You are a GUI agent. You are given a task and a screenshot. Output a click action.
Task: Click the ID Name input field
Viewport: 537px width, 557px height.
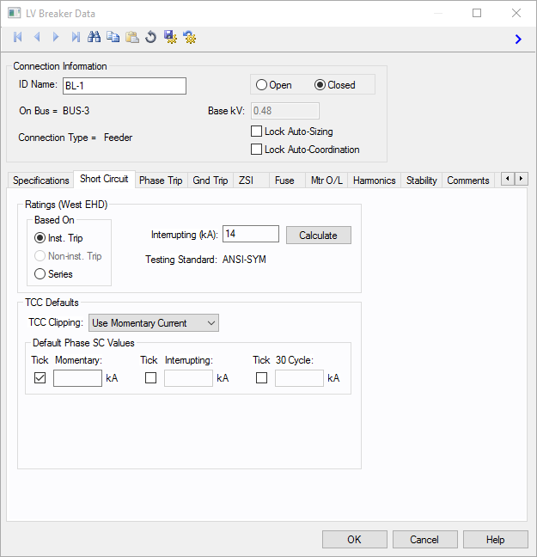point(124,86)
